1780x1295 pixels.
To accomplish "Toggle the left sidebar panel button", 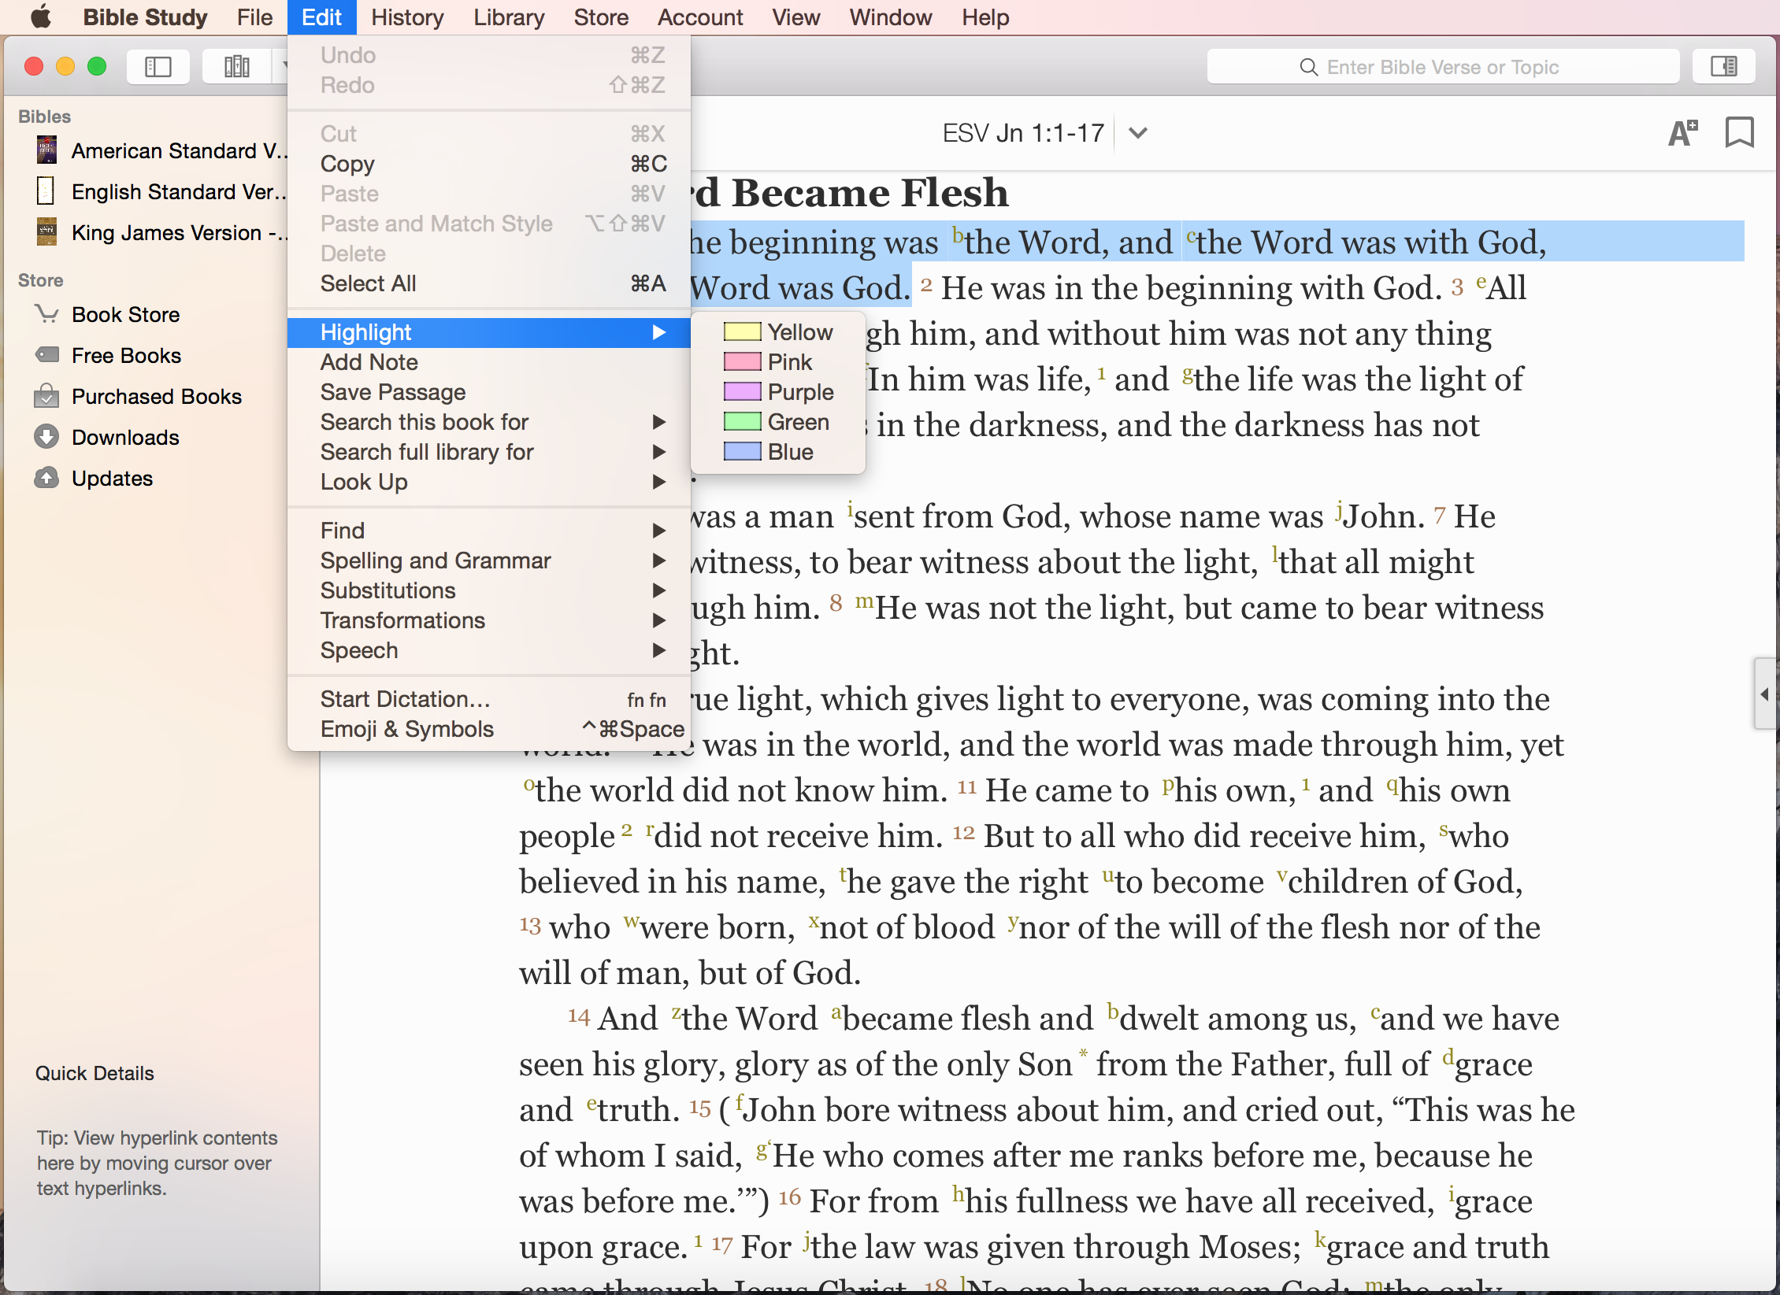I will click(158, 67).
